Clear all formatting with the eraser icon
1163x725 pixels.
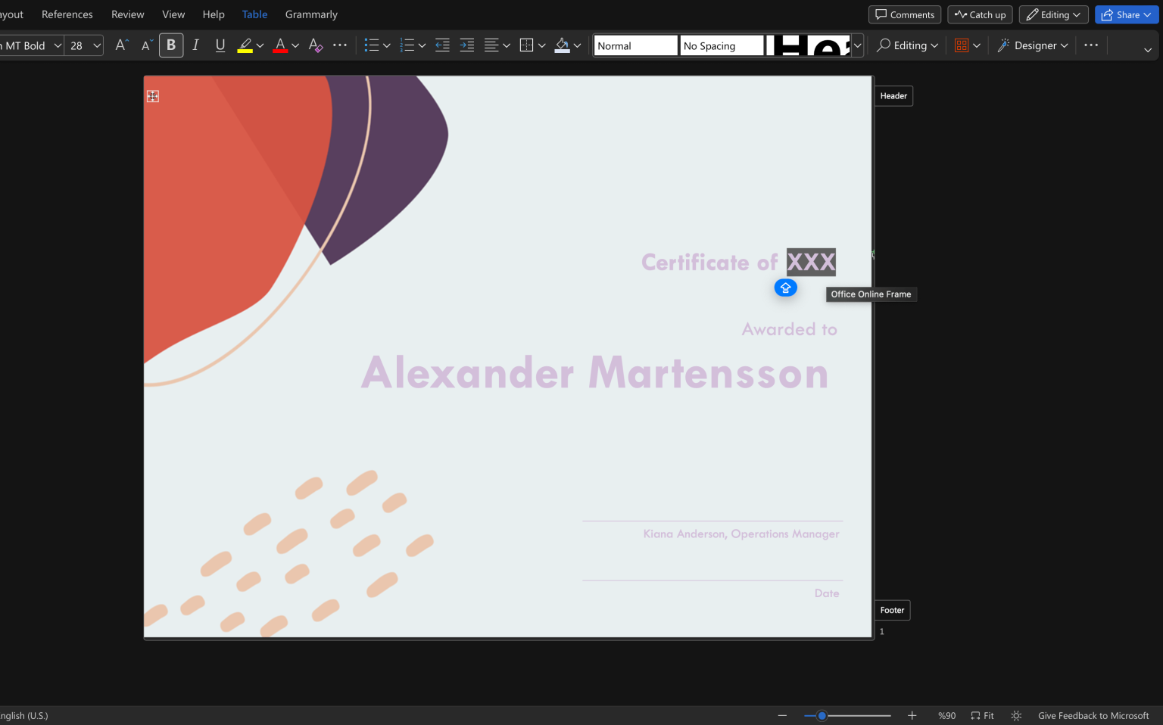[316, 45]
